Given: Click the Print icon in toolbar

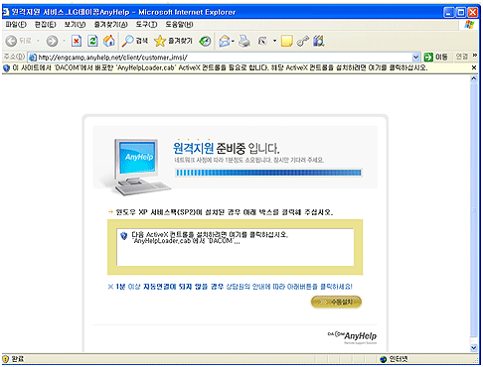Looking at the screenshot, I should tap(244, 41).
